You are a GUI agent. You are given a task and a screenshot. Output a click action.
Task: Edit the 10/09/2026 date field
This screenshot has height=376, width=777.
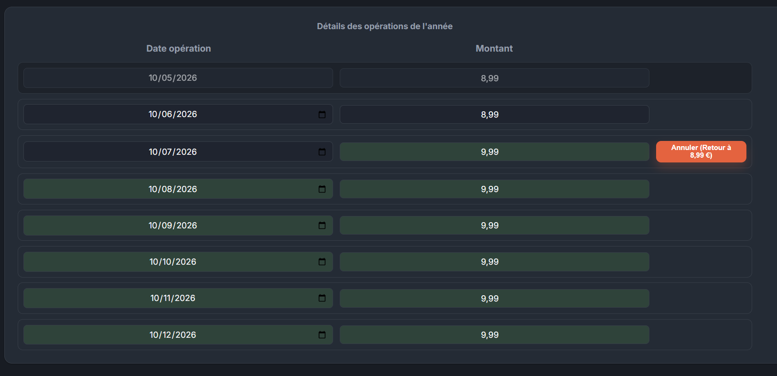[178, 225]
